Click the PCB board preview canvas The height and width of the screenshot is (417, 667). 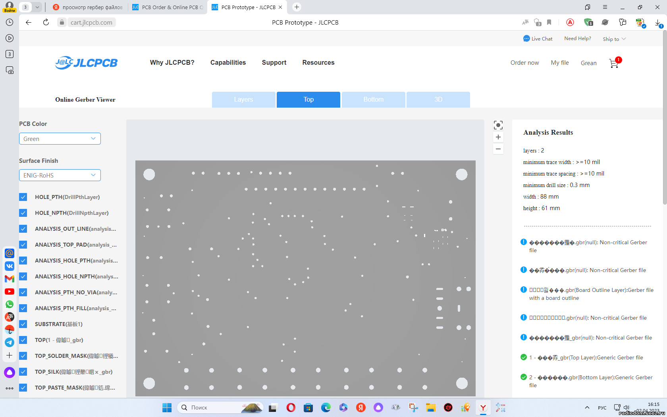point(305,278)
